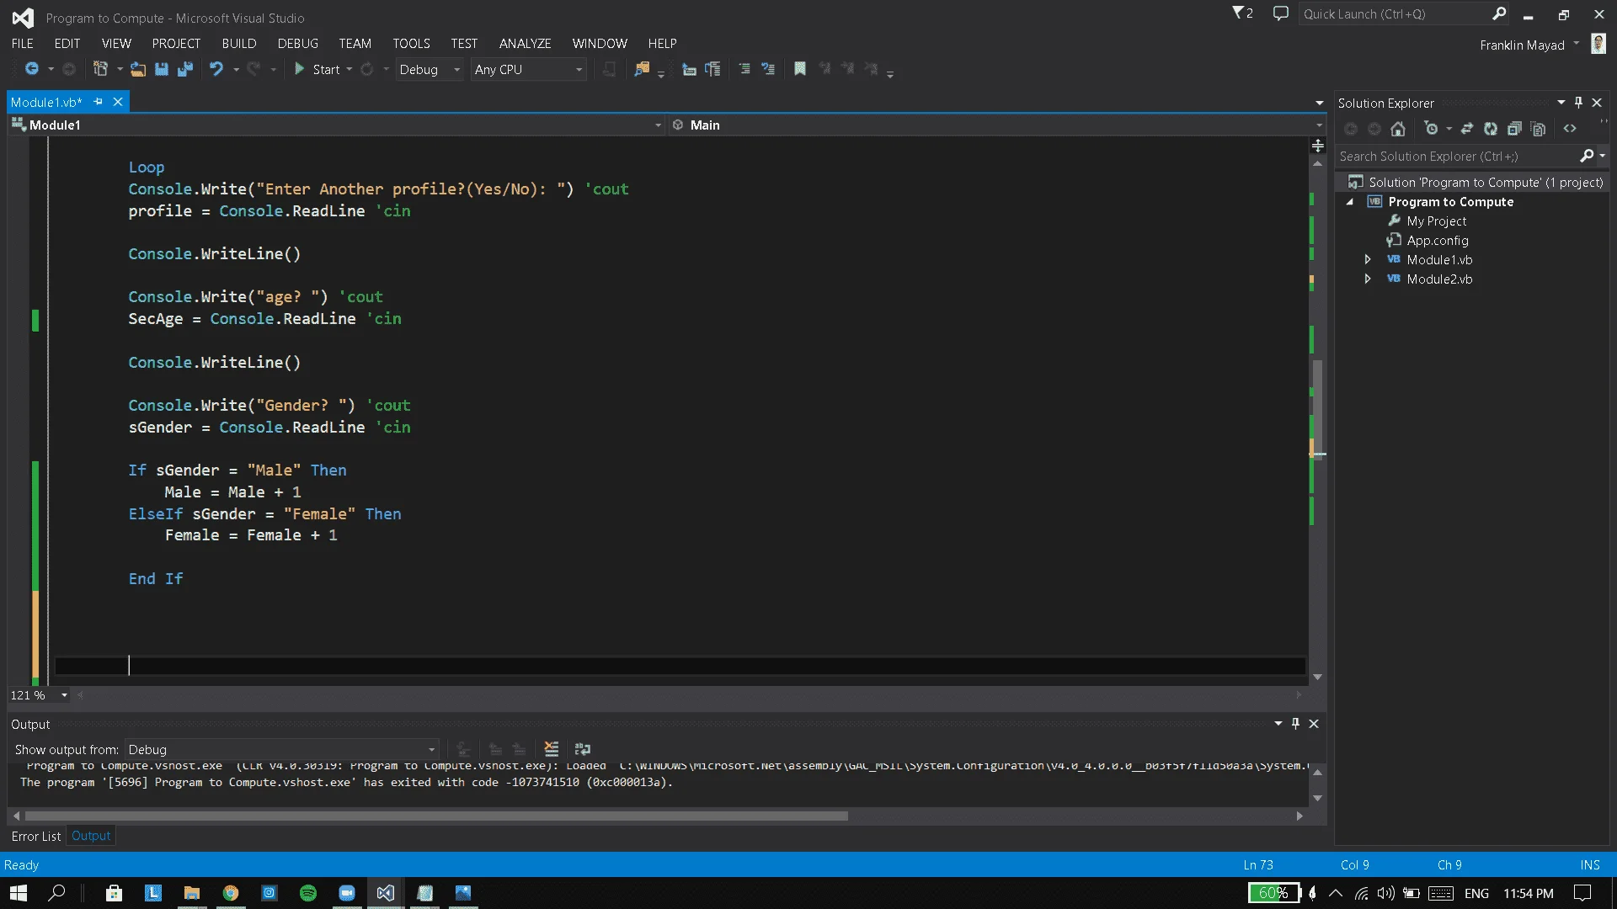Select My Project in Solution Explorer
The height and width of the screenshot is (909, 1617).
pyautogui.click(x=1436, y=221)
